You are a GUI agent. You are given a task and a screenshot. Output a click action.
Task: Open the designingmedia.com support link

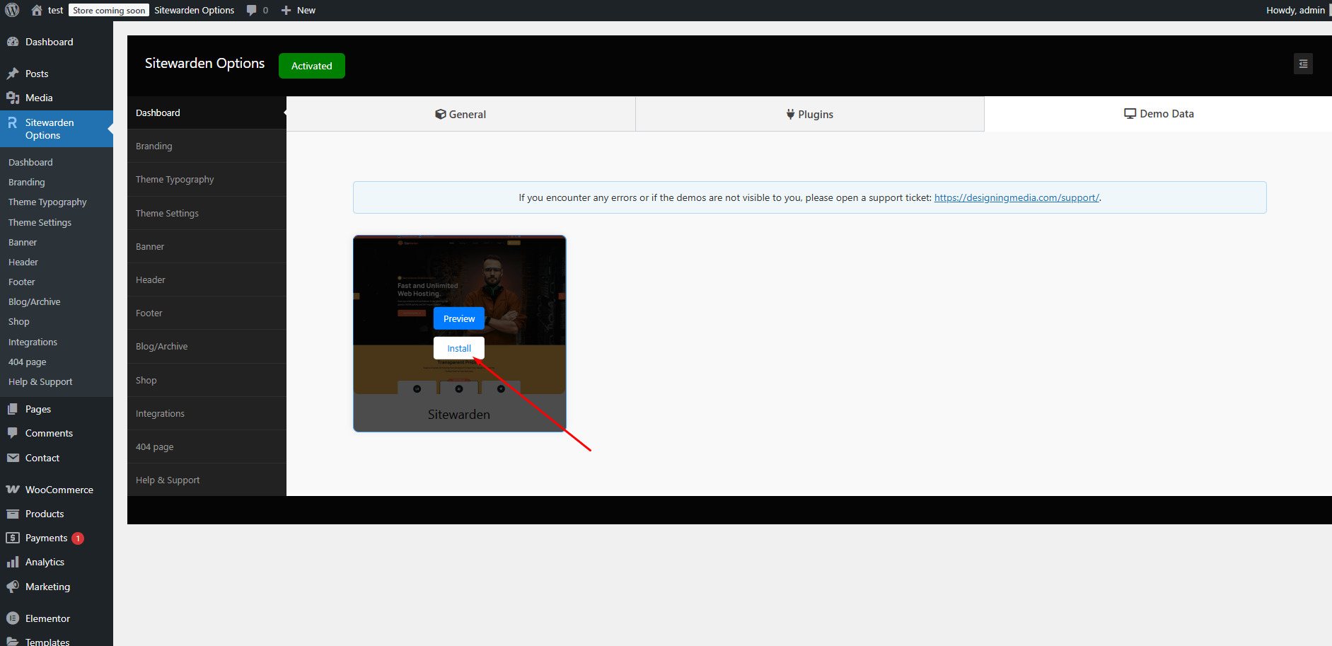pos(1017,197)
